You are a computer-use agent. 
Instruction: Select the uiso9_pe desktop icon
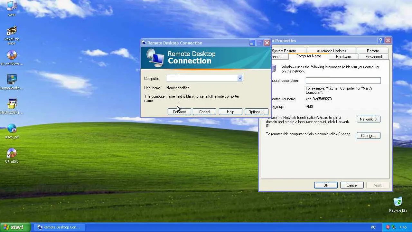(12, 131)
